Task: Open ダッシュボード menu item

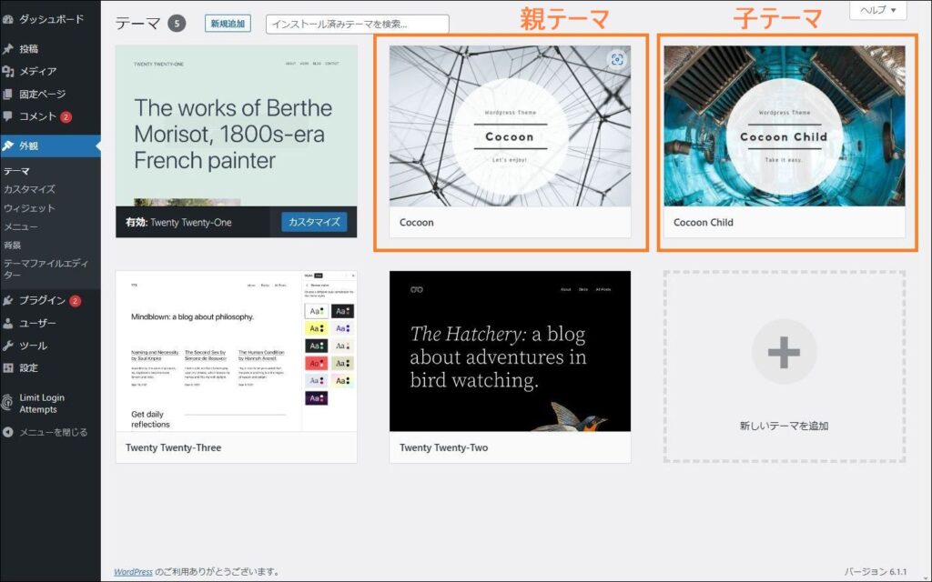Action: tap(51, 19)
